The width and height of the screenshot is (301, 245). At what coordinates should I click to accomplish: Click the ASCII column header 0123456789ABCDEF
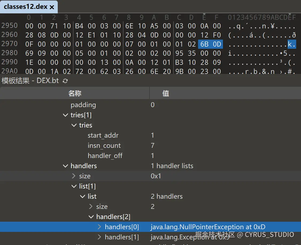262,17
